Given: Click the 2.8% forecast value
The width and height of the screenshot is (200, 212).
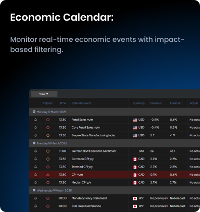Looking at the screenshot, I should (x=173, y=167).
